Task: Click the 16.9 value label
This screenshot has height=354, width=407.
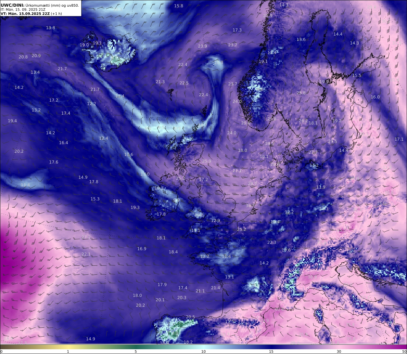Action: [x=142, y=249]
